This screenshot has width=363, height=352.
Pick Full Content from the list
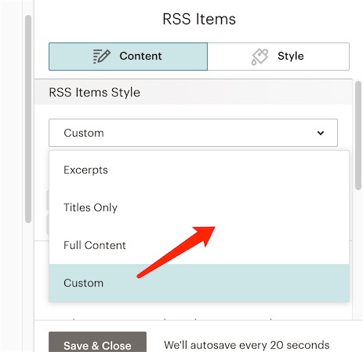(199, 245)
